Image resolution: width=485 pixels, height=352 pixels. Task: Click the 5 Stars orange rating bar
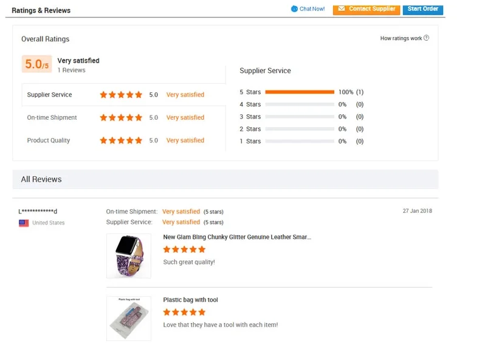click(x=300, y=92)
